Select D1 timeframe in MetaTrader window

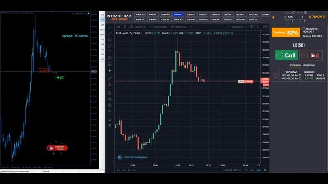[x=102, y=49]
